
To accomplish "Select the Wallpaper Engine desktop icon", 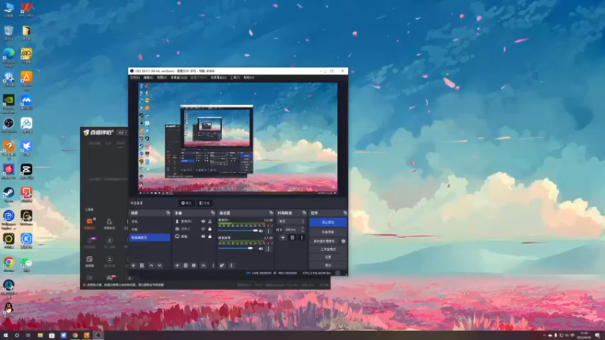I will pos(8,218).
